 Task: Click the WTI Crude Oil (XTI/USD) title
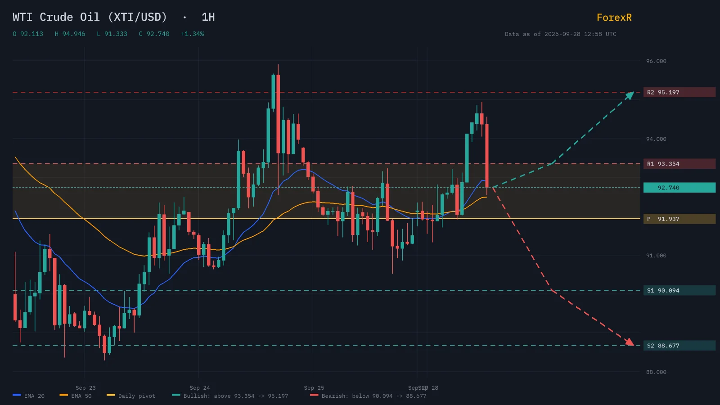coord(90,17)
